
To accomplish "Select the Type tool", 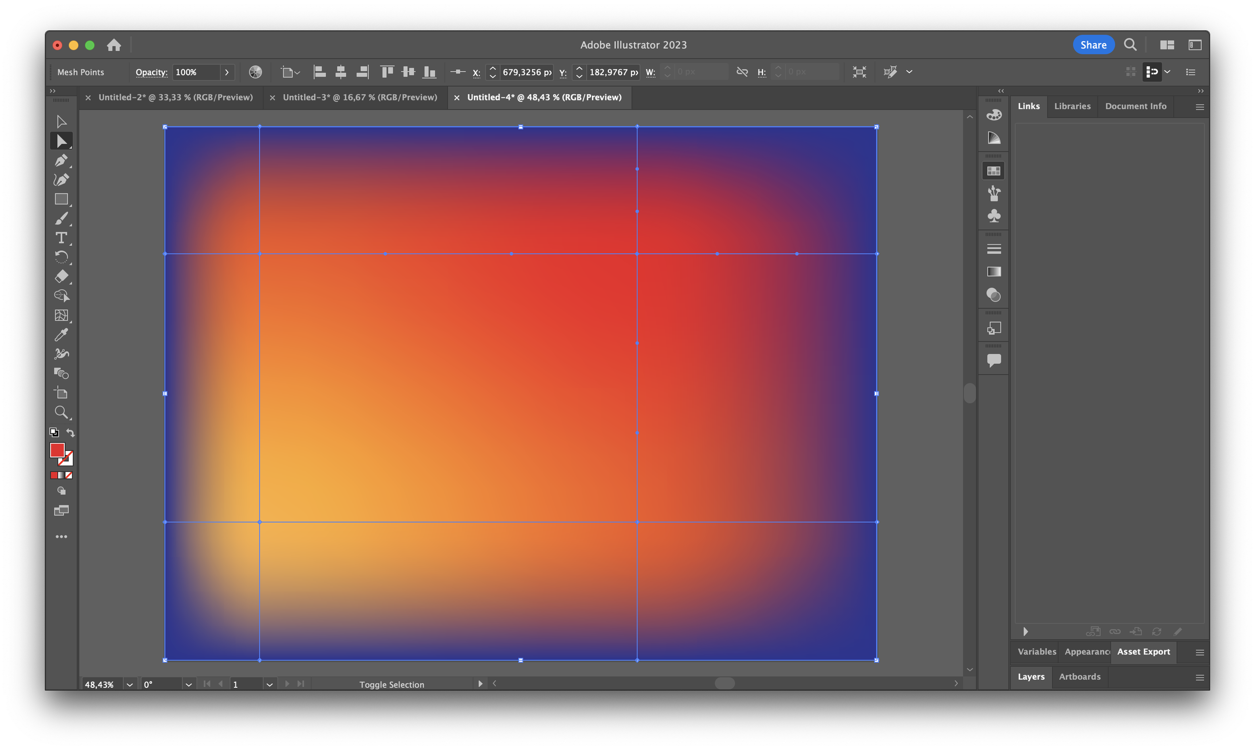I will click(x=62, y=238).
